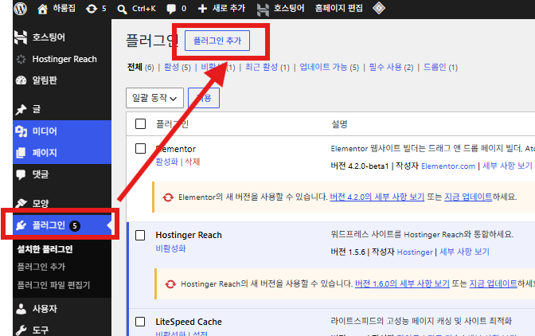This screenshot has width=535, height=336.
Task: Open the updates icon showing 5
Action: (x=91, y=9)
